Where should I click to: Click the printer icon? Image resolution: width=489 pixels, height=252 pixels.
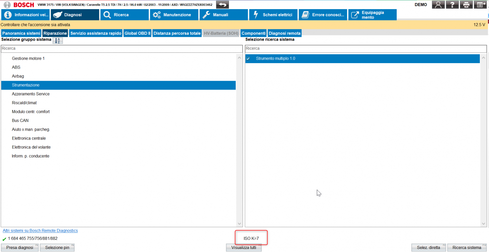click(466, 5)
